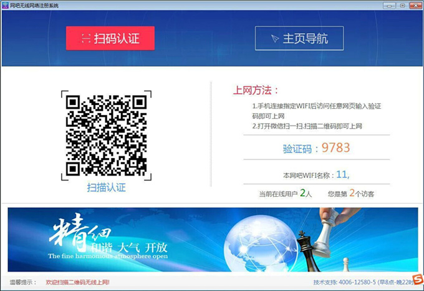Click the 网吧无线网络注册系统 window title
The width and height of the screenshot is (424, 291).
pos(34,6)
